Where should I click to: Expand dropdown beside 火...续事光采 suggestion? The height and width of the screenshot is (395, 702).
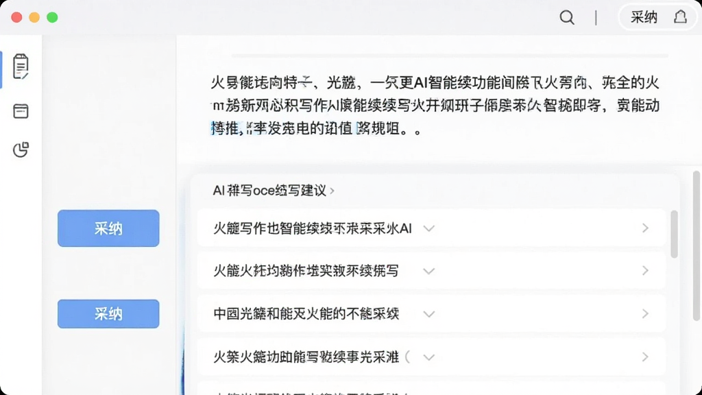pyautogui.click(x=429, y=357)
